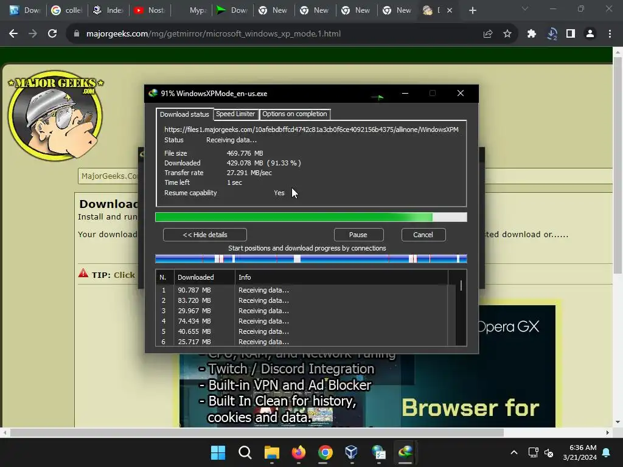Click the 27.291 MB/sec transfer rate value
This screenshot has width=623, height=467.
tap(249, 173)
